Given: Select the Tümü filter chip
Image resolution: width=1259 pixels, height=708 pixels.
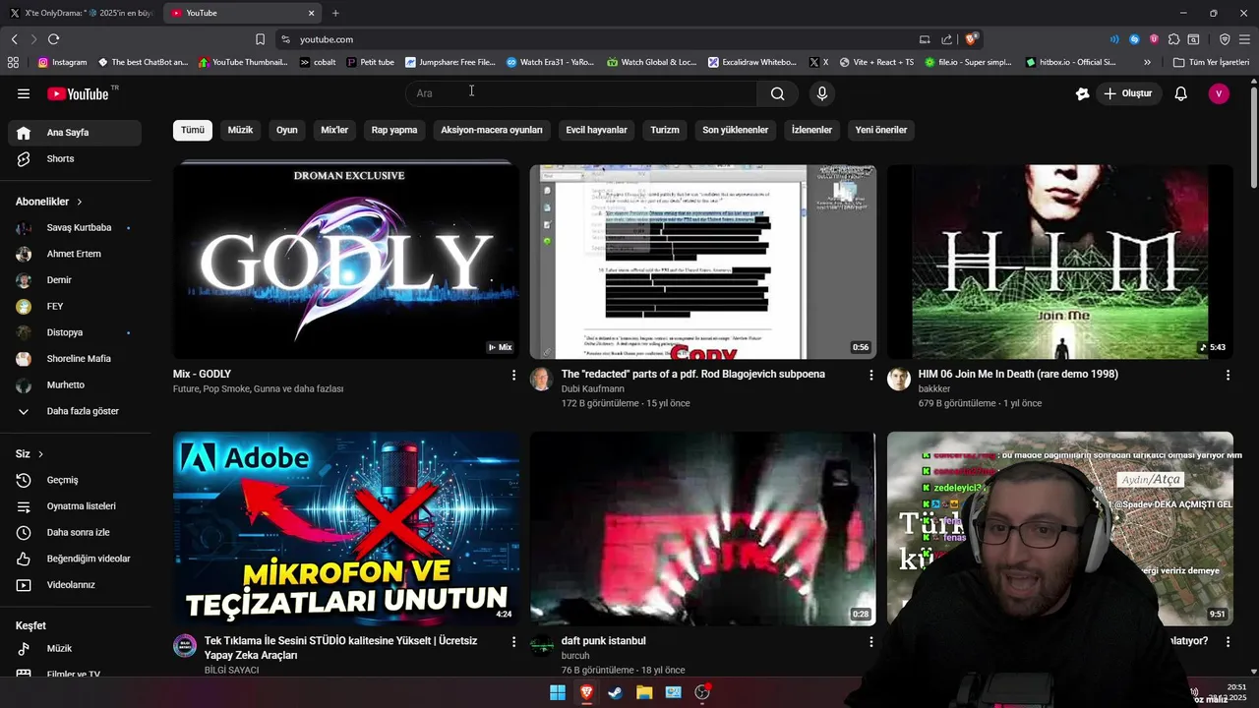Looking at the screenshot, I should pyautogui.click(x=193, y=130).
